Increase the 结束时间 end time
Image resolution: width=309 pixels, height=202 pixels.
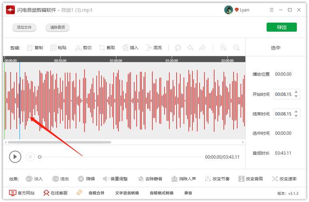296,112
